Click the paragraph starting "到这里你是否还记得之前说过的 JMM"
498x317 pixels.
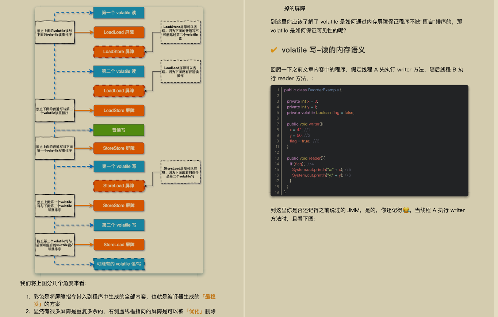pos(368,214)
